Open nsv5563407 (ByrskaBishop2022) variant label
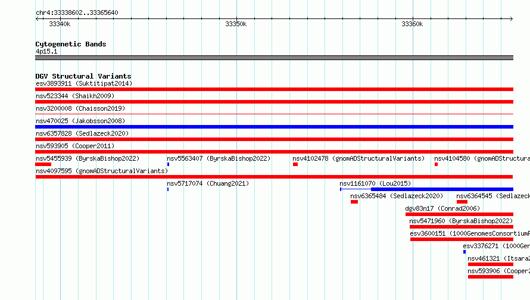Viewport: 530px width, 300px height. tap(219, 158)
